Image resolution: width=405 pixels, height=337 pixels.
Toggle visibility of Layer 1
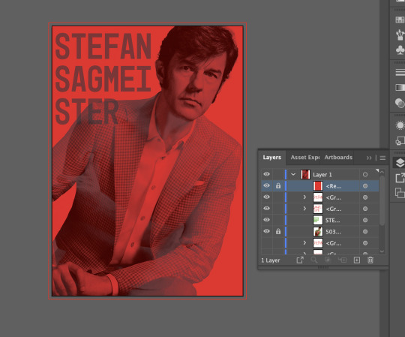pyautogui.click(x=266, y=174)
